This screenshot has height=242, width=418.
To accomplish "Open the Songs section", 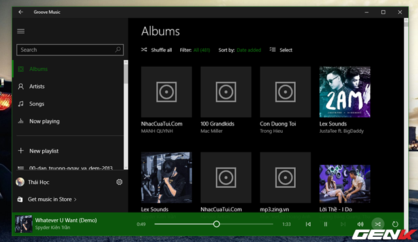I will pos(68,104).
